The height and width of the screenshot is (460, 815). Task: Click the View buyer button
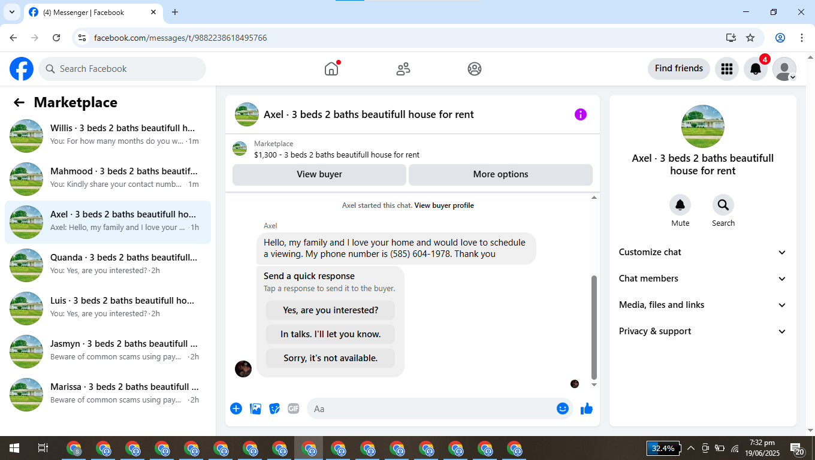pos(319,174)
